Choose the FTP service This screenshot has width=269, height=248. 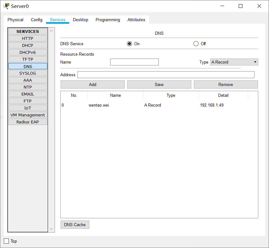28,101
